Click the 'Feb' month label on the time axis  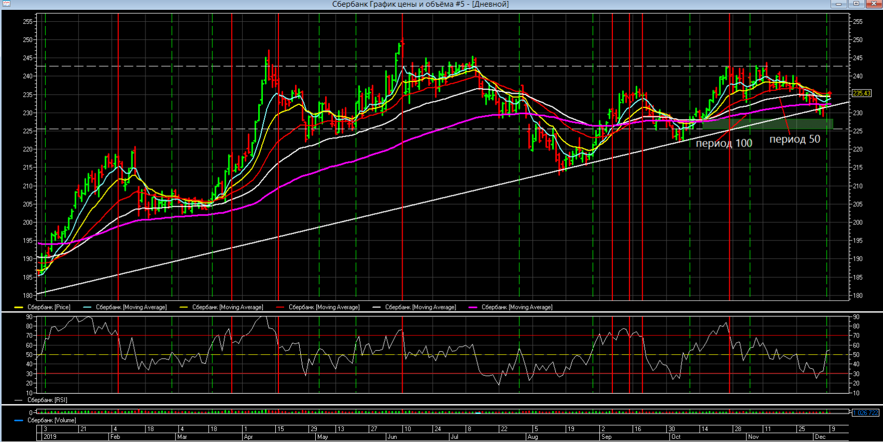click(x=115, y=437)
